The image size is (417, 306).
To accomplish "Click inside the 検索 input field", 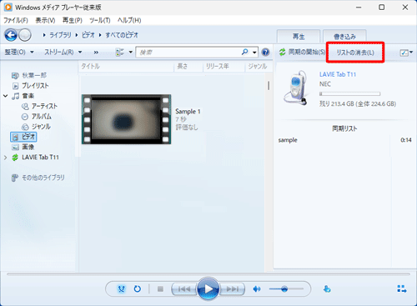I will 189,53.
